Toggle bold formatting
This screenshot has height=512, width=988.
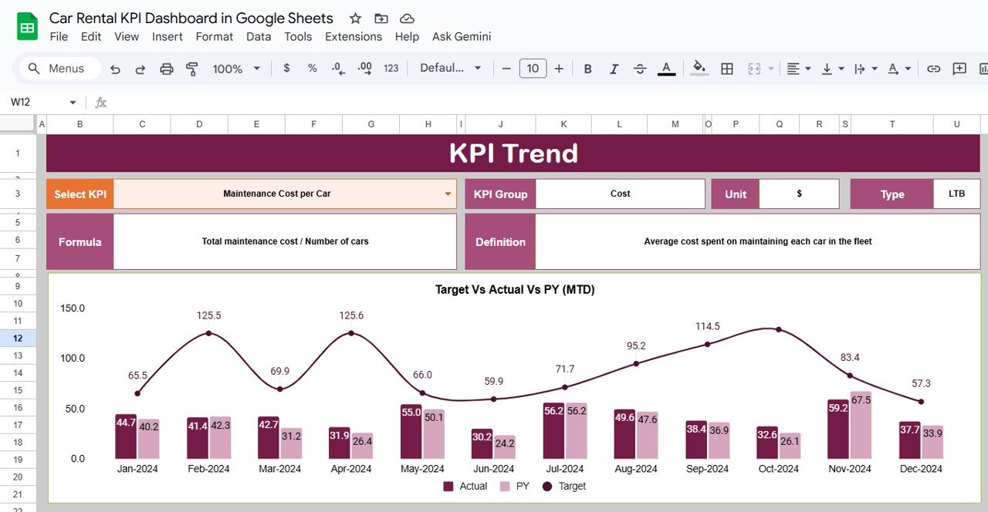tap(587, 69)
